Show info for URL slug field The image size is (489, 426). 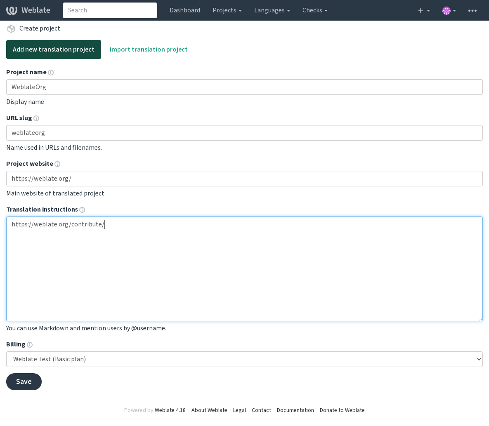pyautogui.click(x=36, y=118)
